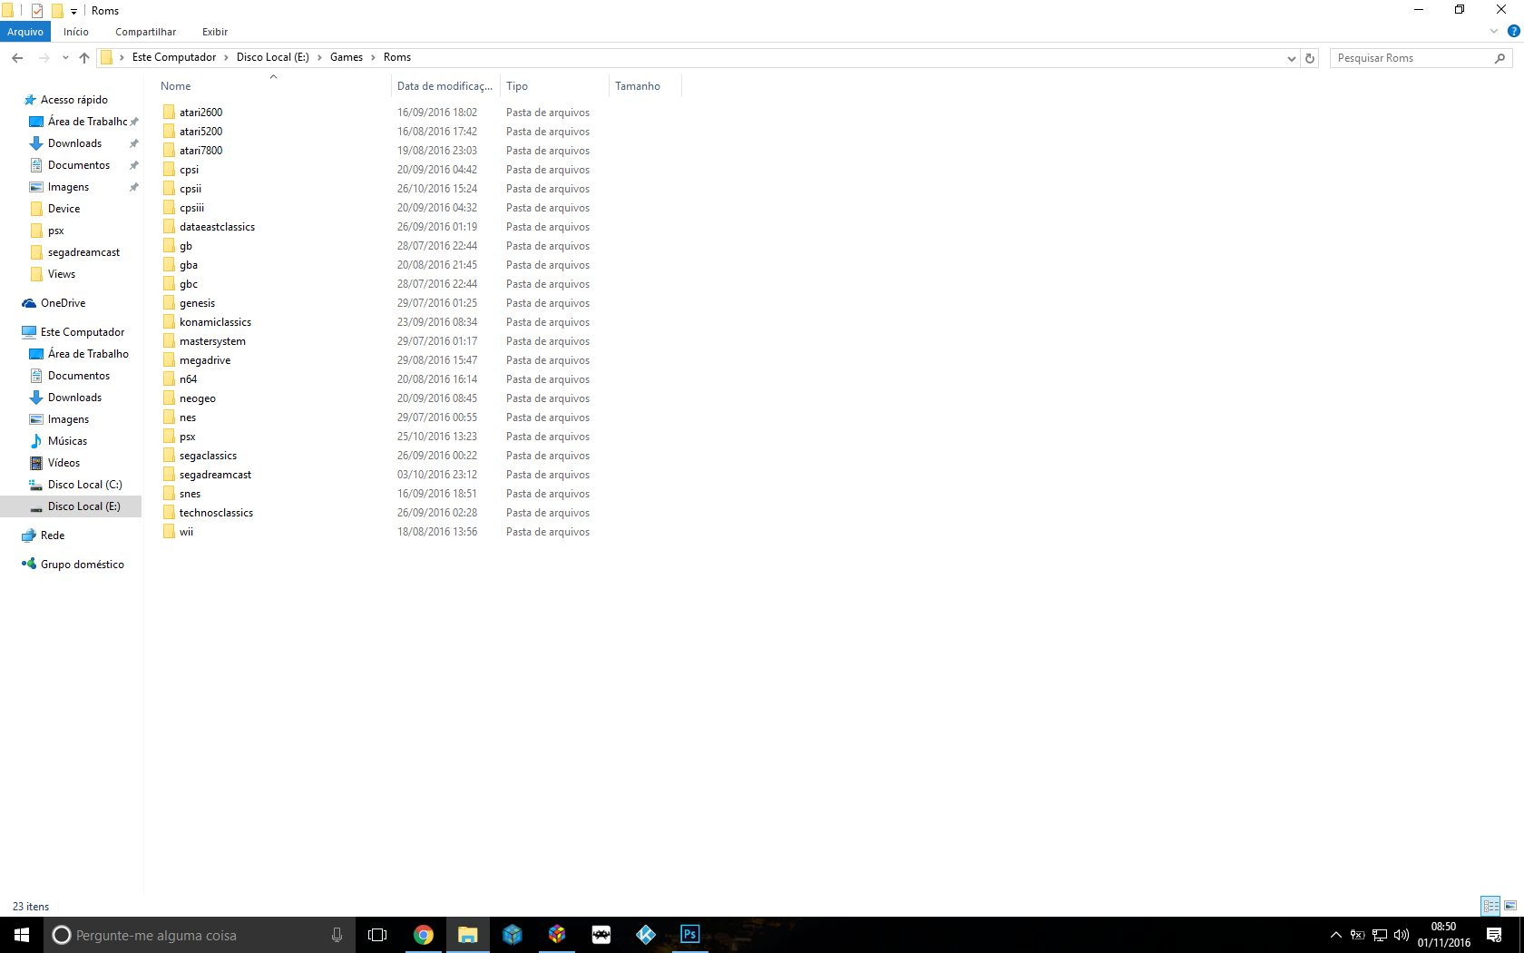Screen dimensions: 1524x953
Task: Click the Task View taskbar icon
Action: click(377, 935)
